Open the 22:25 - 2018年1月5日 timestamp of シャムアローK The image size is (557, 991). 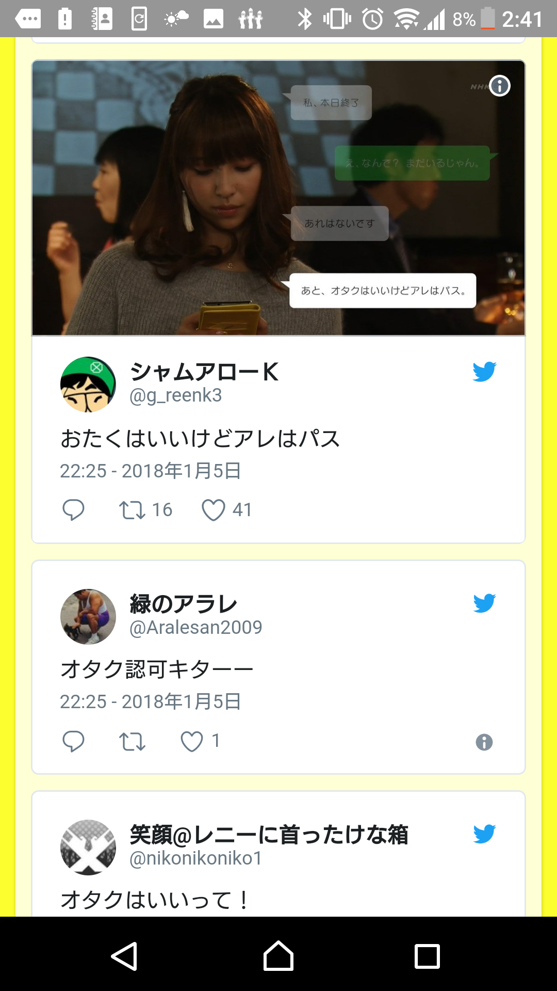[x=151, y=471]
